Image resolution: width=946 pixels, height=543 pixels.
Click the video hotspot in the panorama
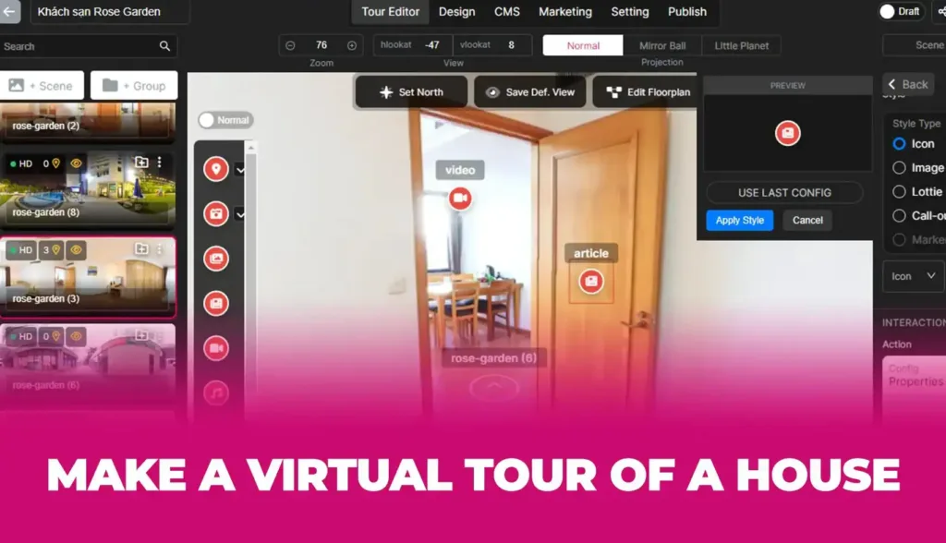coord(460,198)
